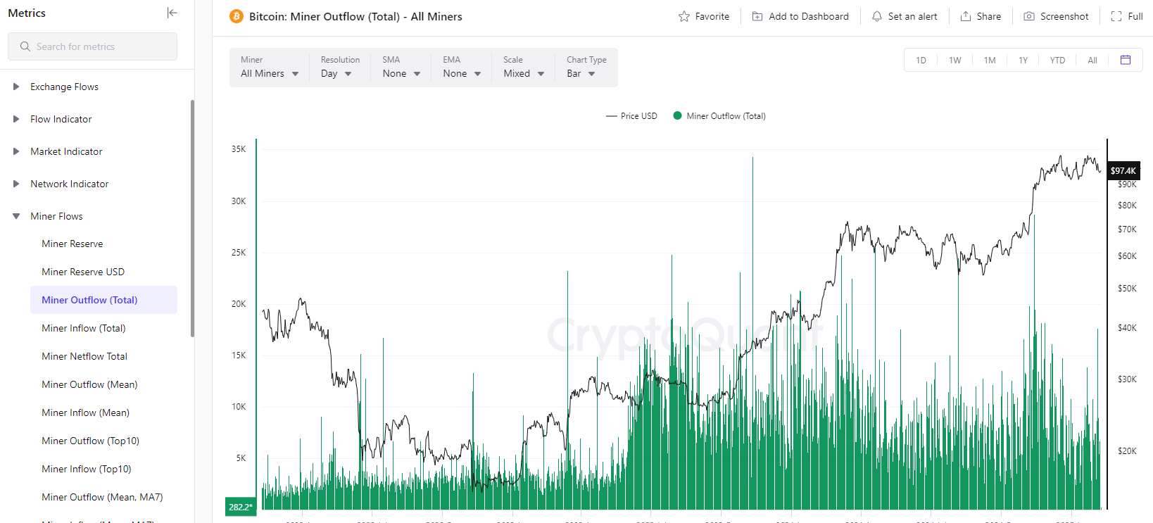
Task: Click the sidebar vertical scrollbar
Action: coord(192,218)
